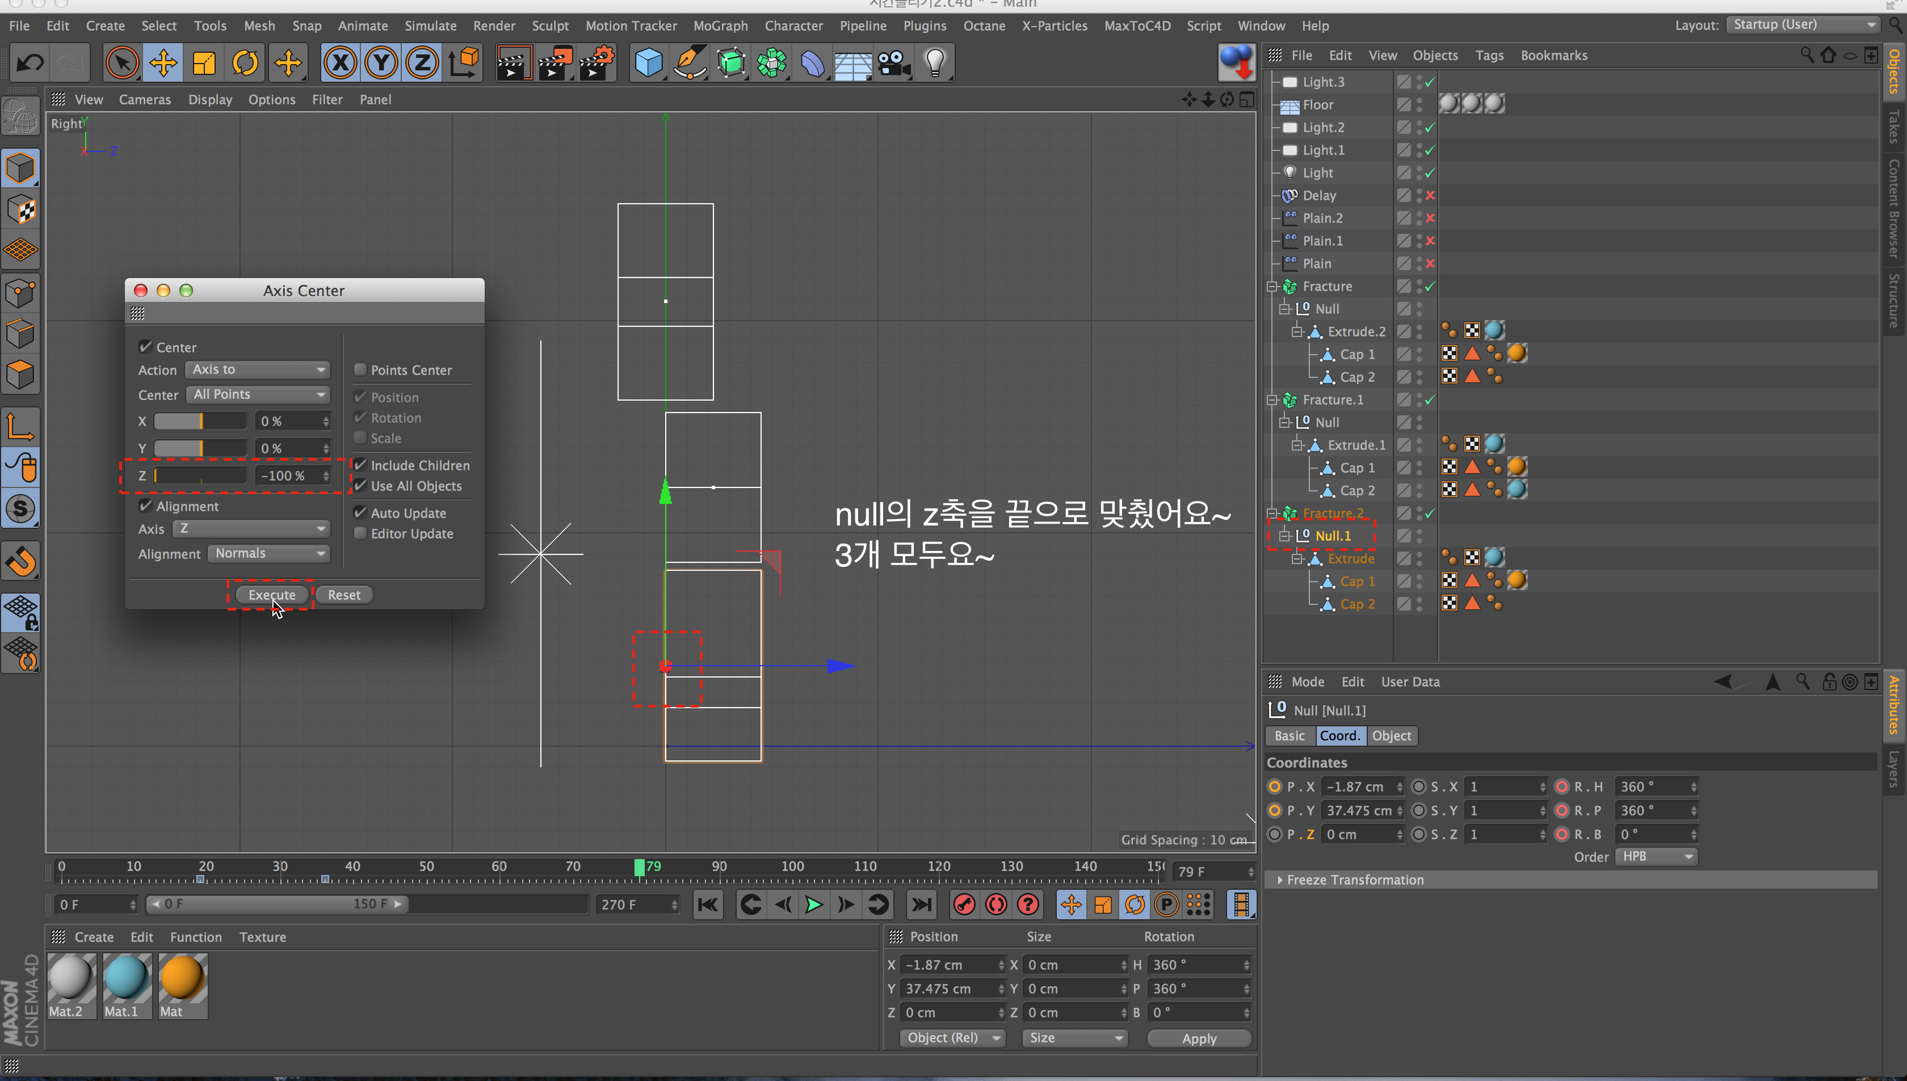The image size is (1907, 1081).
Task: Click the Undo arrow icon
Action: 29,63
